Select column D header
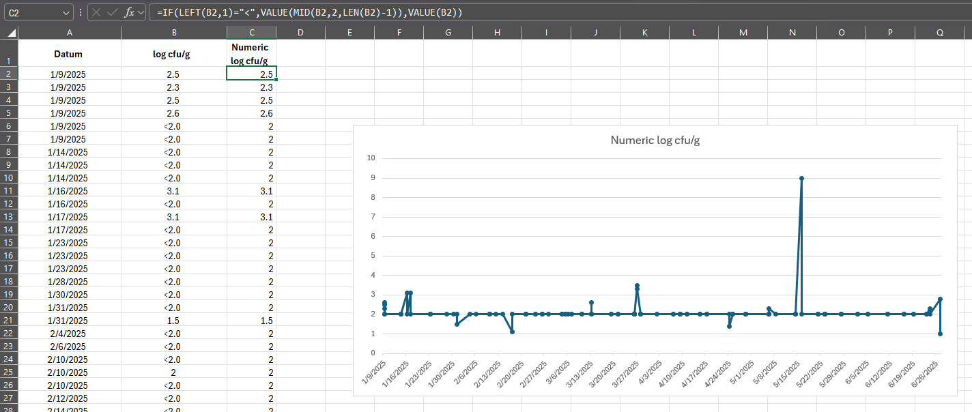The height and width of the screenshot is (412, 972). [300, 33]
